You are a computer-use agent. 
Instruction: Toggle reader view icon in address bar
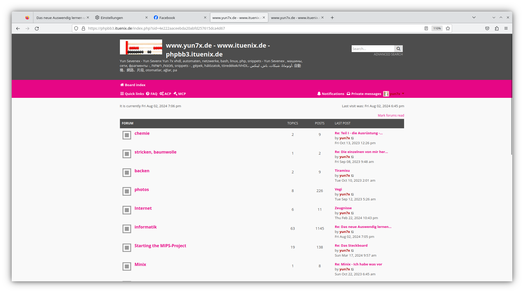426,28
